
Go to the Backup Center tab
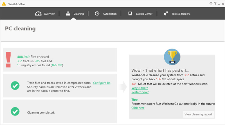coord(144,14)
